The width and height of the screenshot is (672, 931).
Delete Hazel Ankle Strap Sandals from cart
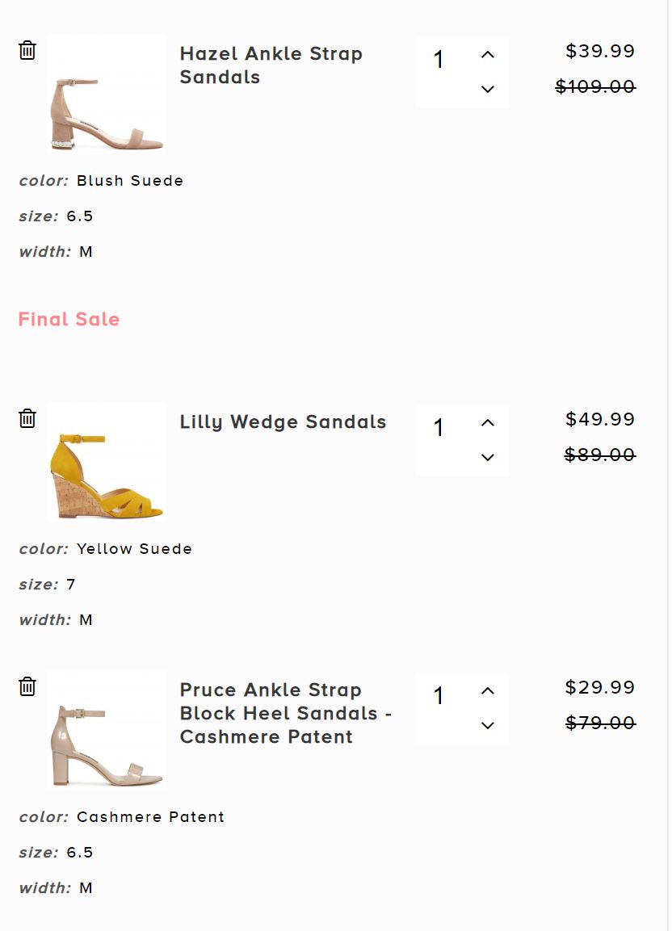(27, 50)
